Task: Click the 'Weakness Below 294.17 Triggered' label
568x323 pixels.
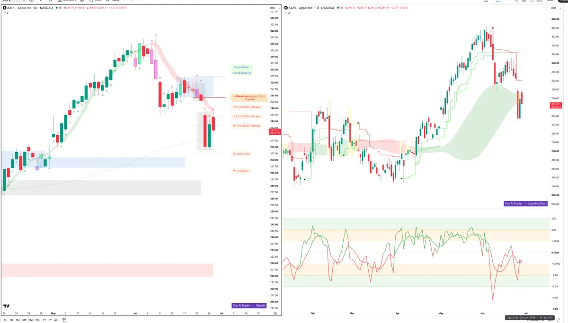Action: (x=249, y=97)
